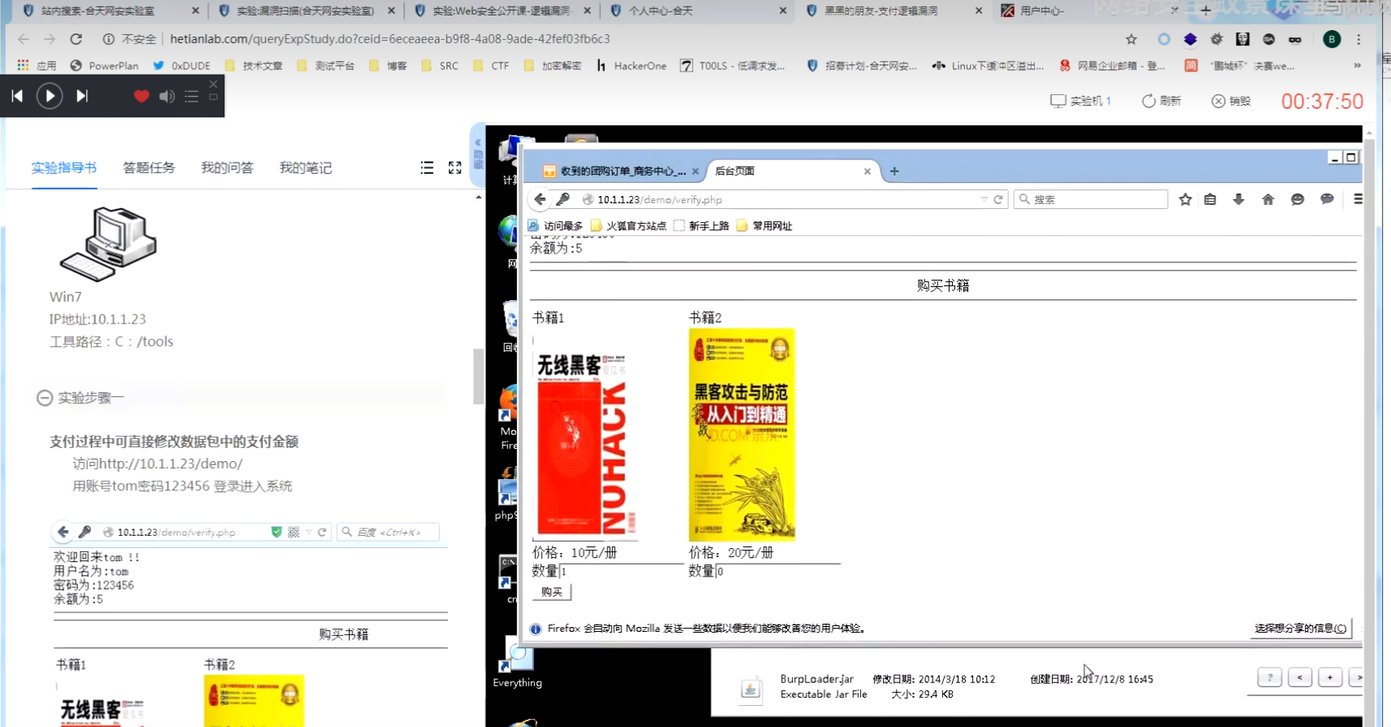
Task: Click the 书籍1 quantity input
Action: 621,572
